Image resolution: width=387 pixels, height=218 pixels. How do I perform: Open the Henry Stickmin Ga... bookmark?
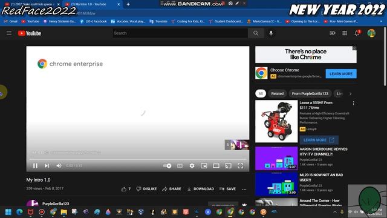(x=59, y=22)
